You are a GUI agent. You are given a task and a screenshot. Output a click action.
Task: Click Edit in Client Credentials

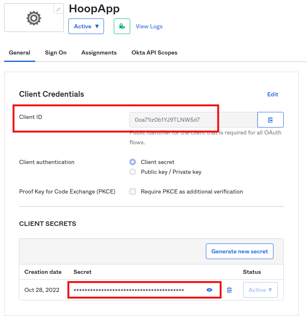click(273, 94)
